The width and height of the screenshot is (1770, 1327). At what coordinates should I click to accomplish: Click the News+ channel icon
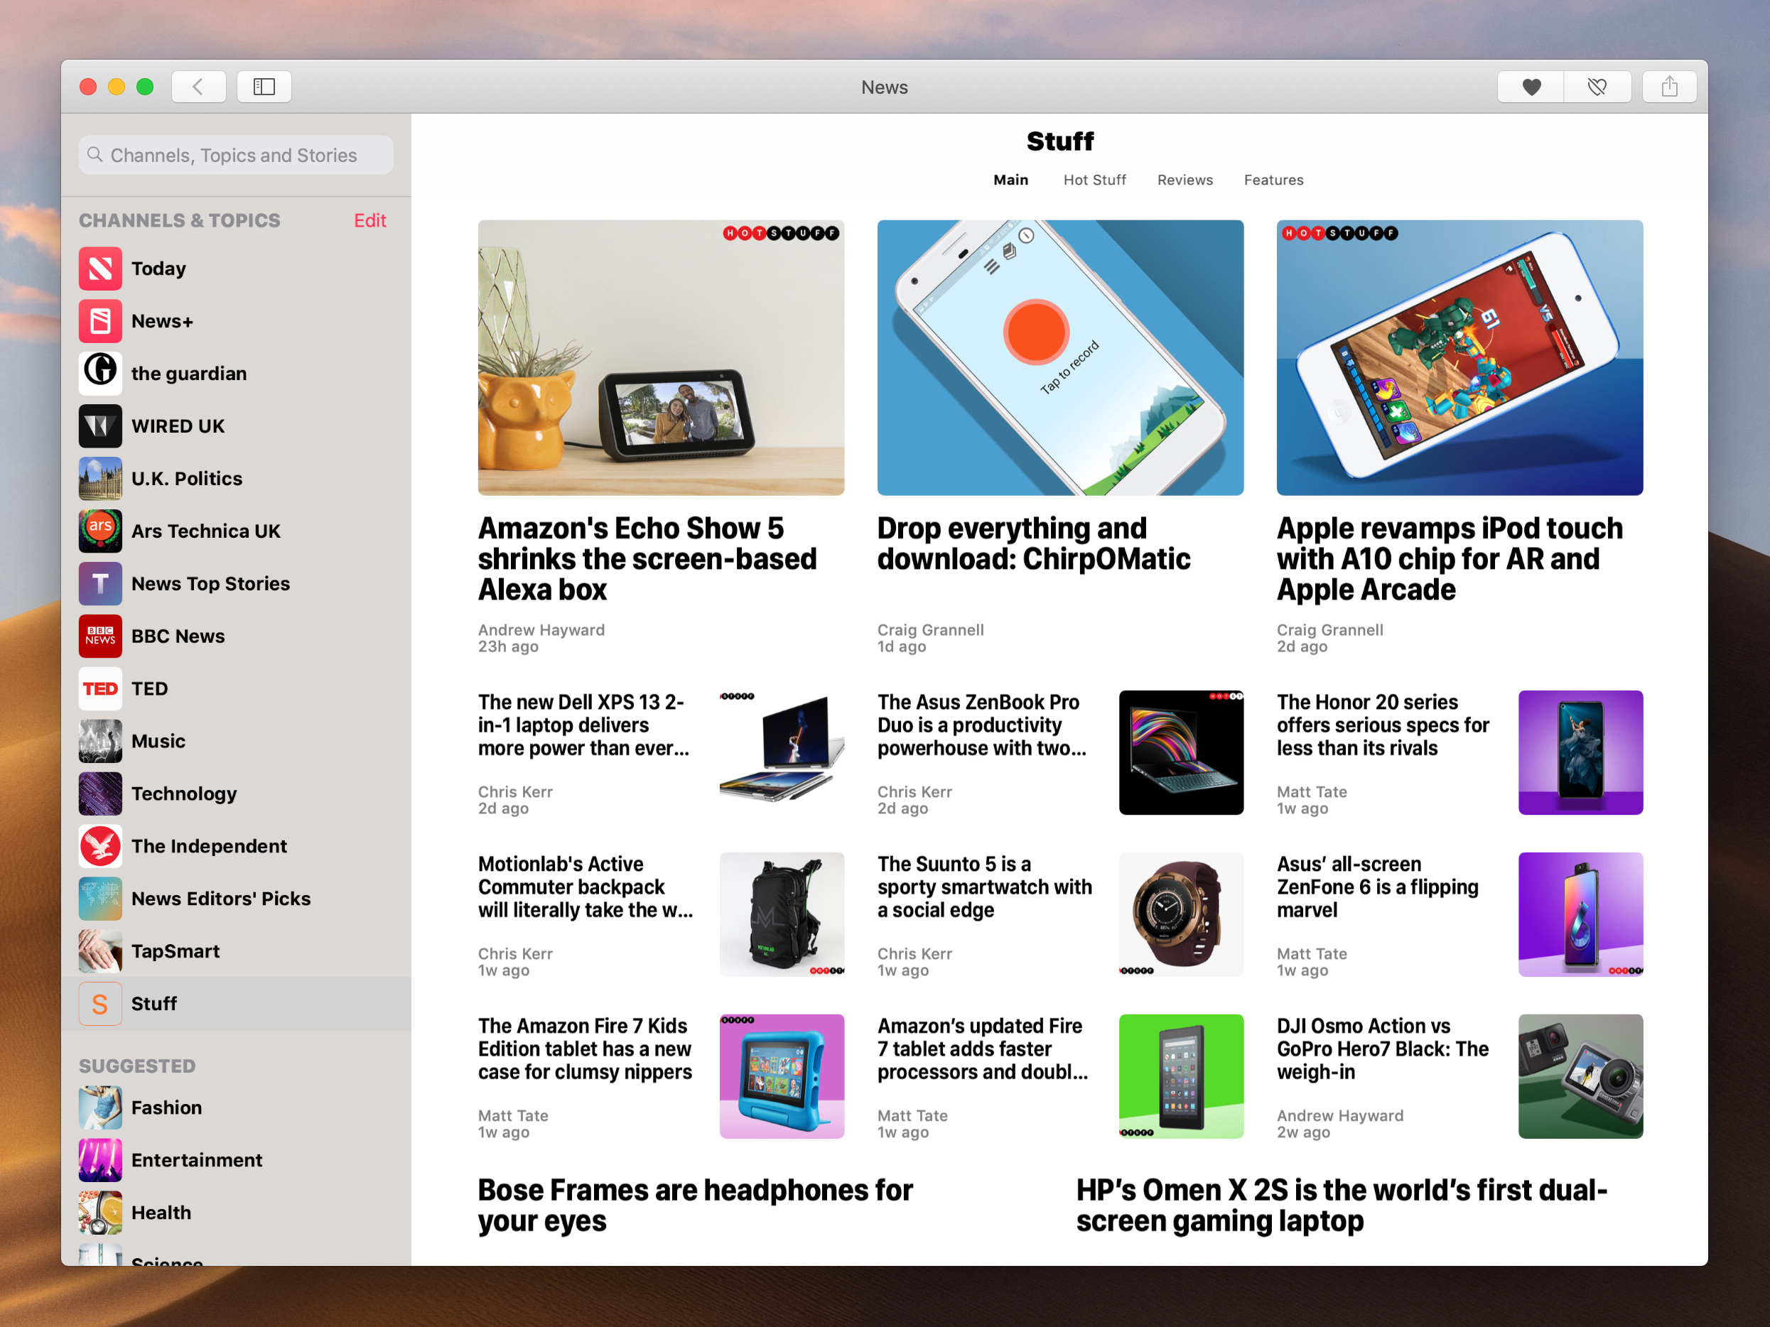pyautogui.click(x=100, y=322)
